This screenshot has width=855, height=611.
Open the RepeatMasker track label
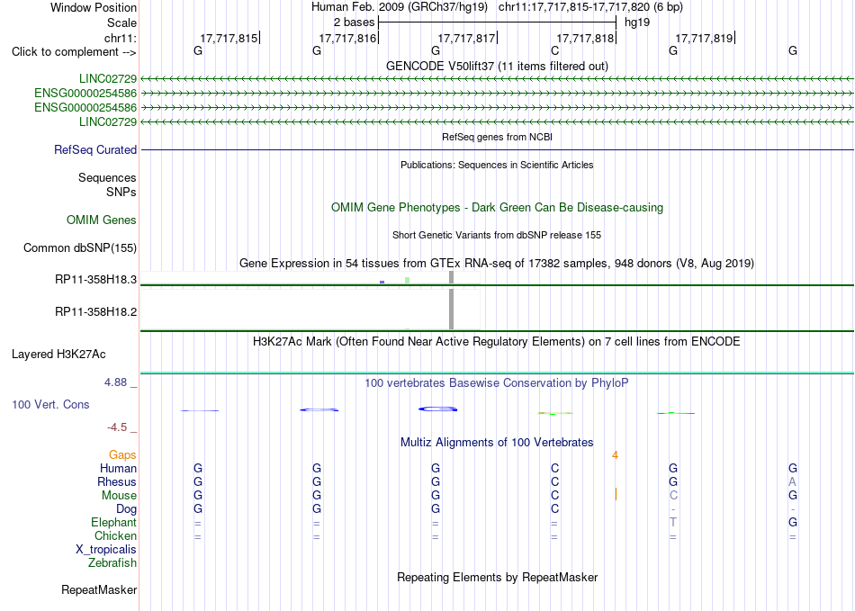[99, 589]
